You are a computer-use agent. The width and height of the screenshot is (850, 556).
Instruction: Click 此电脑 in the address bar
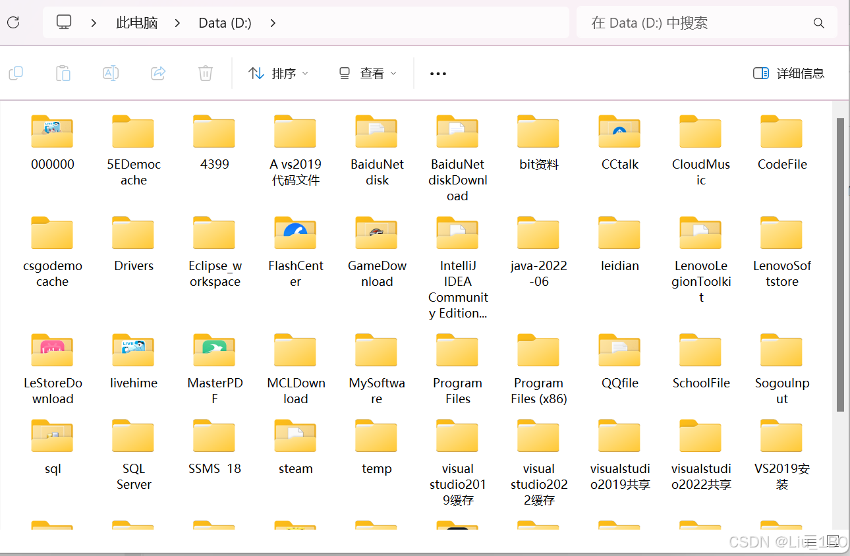pyautogui.click(x=137, y=23)
